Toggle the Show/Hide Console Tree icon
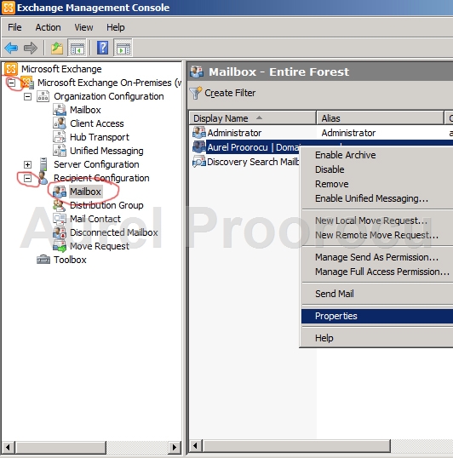Screen dimensions: 453x458 (77, 48)
